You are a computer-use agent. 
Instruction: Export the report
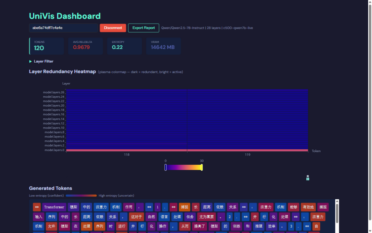point(144,28)
